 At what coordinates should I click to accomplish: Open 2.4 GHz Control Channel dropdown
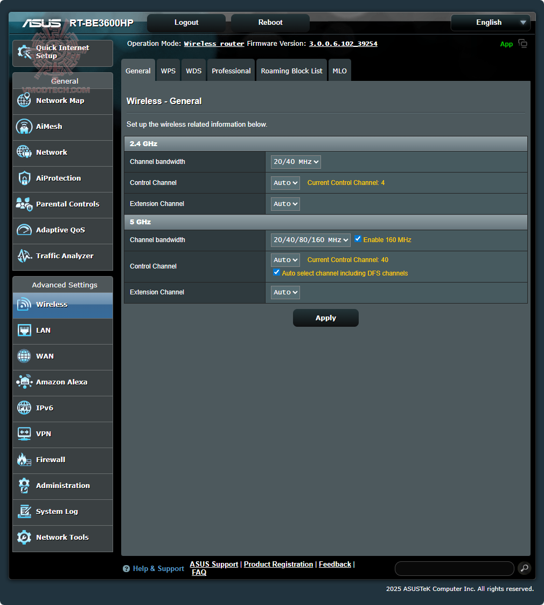click(285, 182)
